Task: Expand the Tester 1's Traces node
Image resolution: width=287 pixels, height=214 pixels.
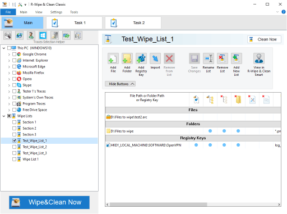Action: (x=9, y=92)
